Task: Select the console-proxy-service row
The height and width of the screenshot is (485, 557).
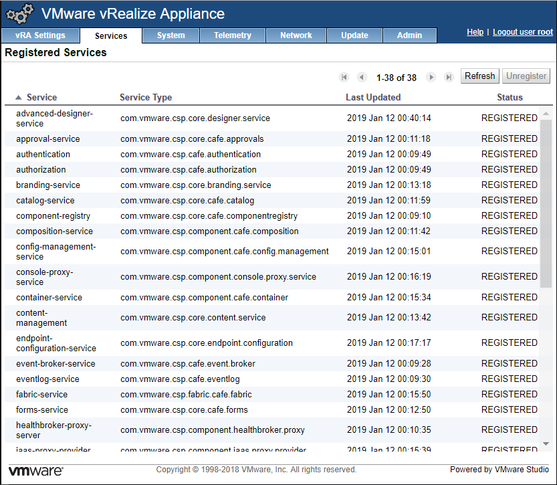Action: [271, 277]
